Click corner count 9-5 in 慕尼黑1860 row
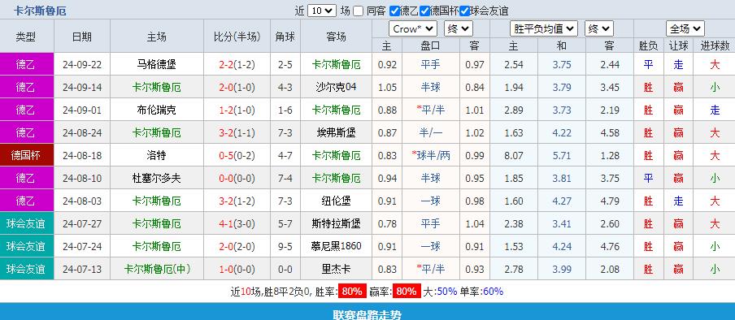This screenshot has height=320, width=735. 285,246
